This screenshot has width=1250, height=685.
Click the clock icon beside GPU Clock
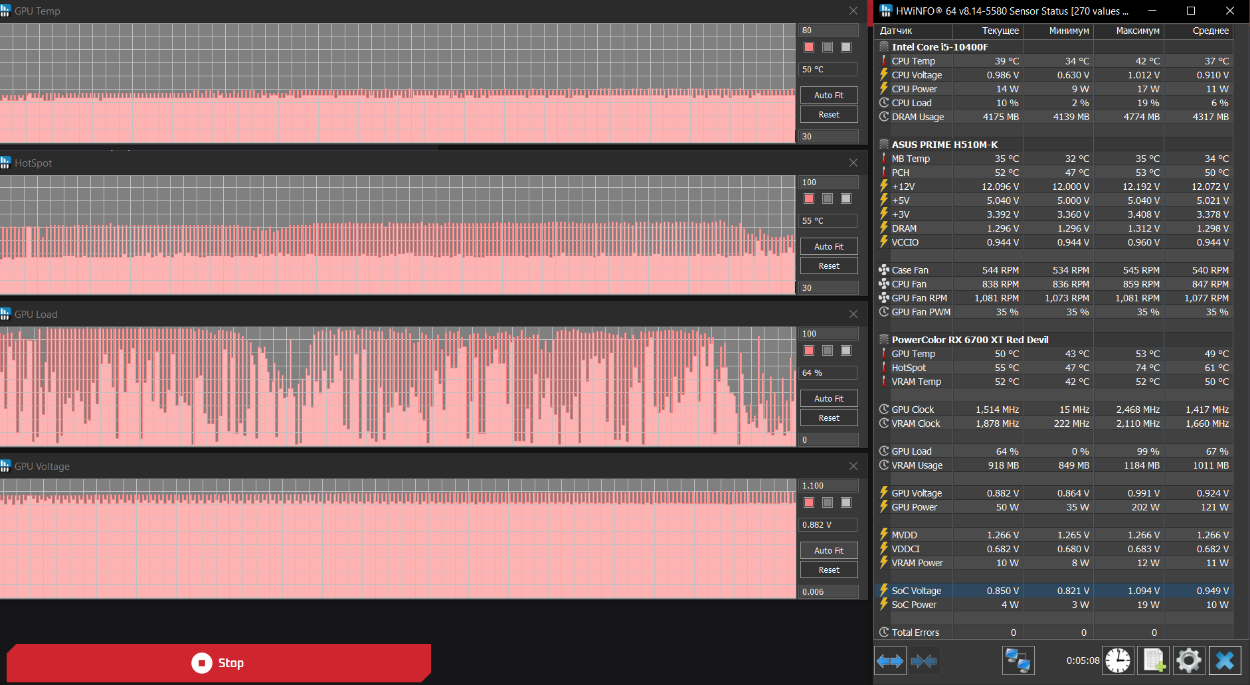[884, 410]
